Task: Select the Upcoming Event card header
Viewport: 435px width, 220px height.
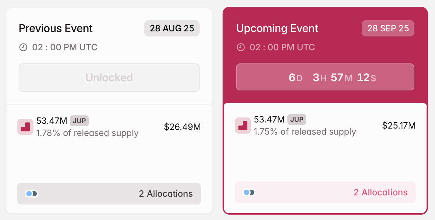Action: 277,28
